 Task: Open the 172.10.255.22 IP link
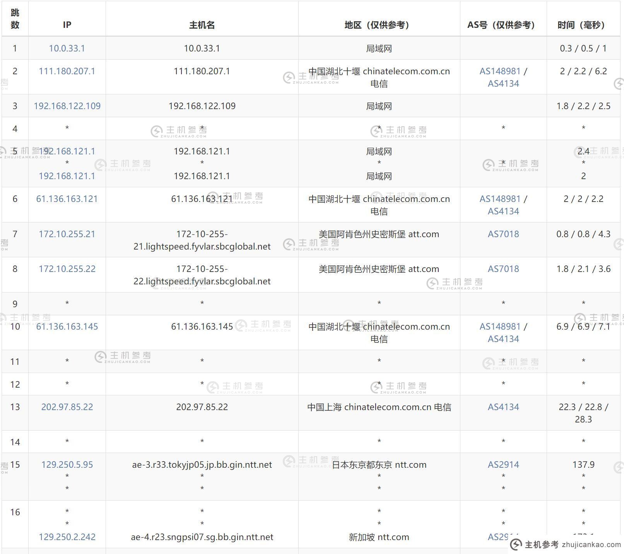[x=67, y=269]
